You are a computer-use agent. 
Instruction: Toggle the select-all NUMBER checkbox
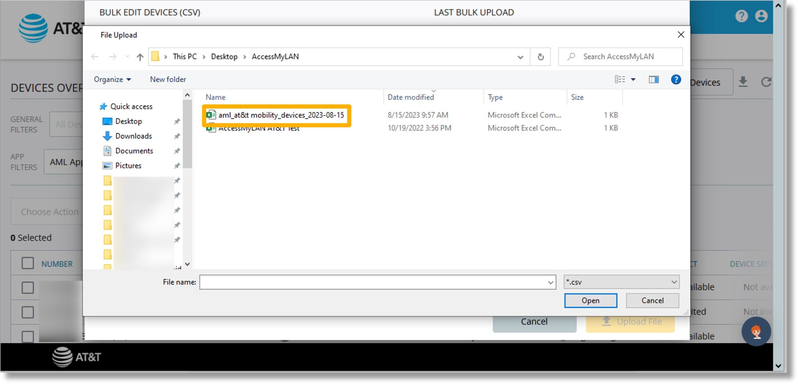[x=28, y=263]
